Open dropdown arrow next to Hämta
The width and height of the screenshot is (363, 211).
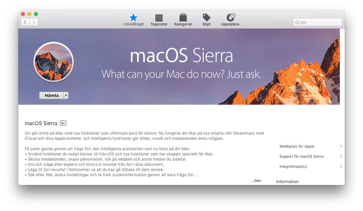point(66,96)
